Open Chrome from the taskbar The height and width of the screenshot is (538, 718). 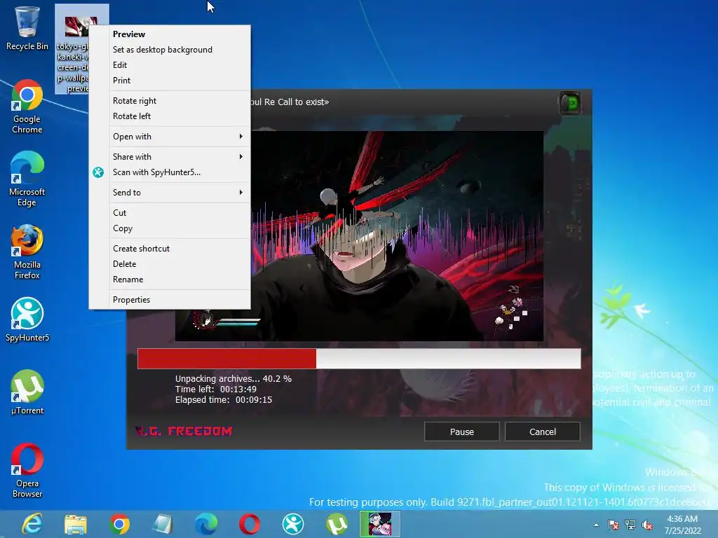[119, 524]
